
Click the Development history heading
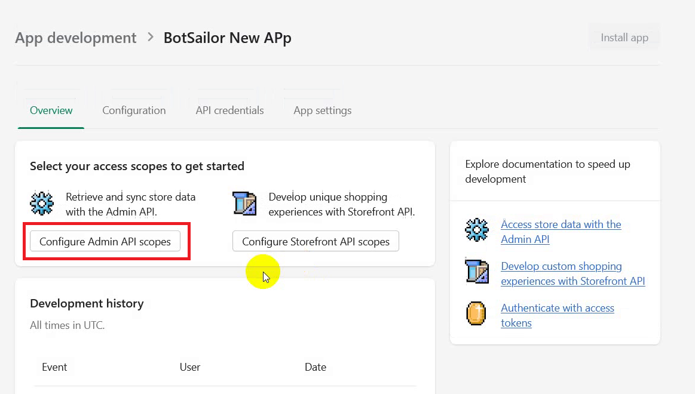point(87,304)
